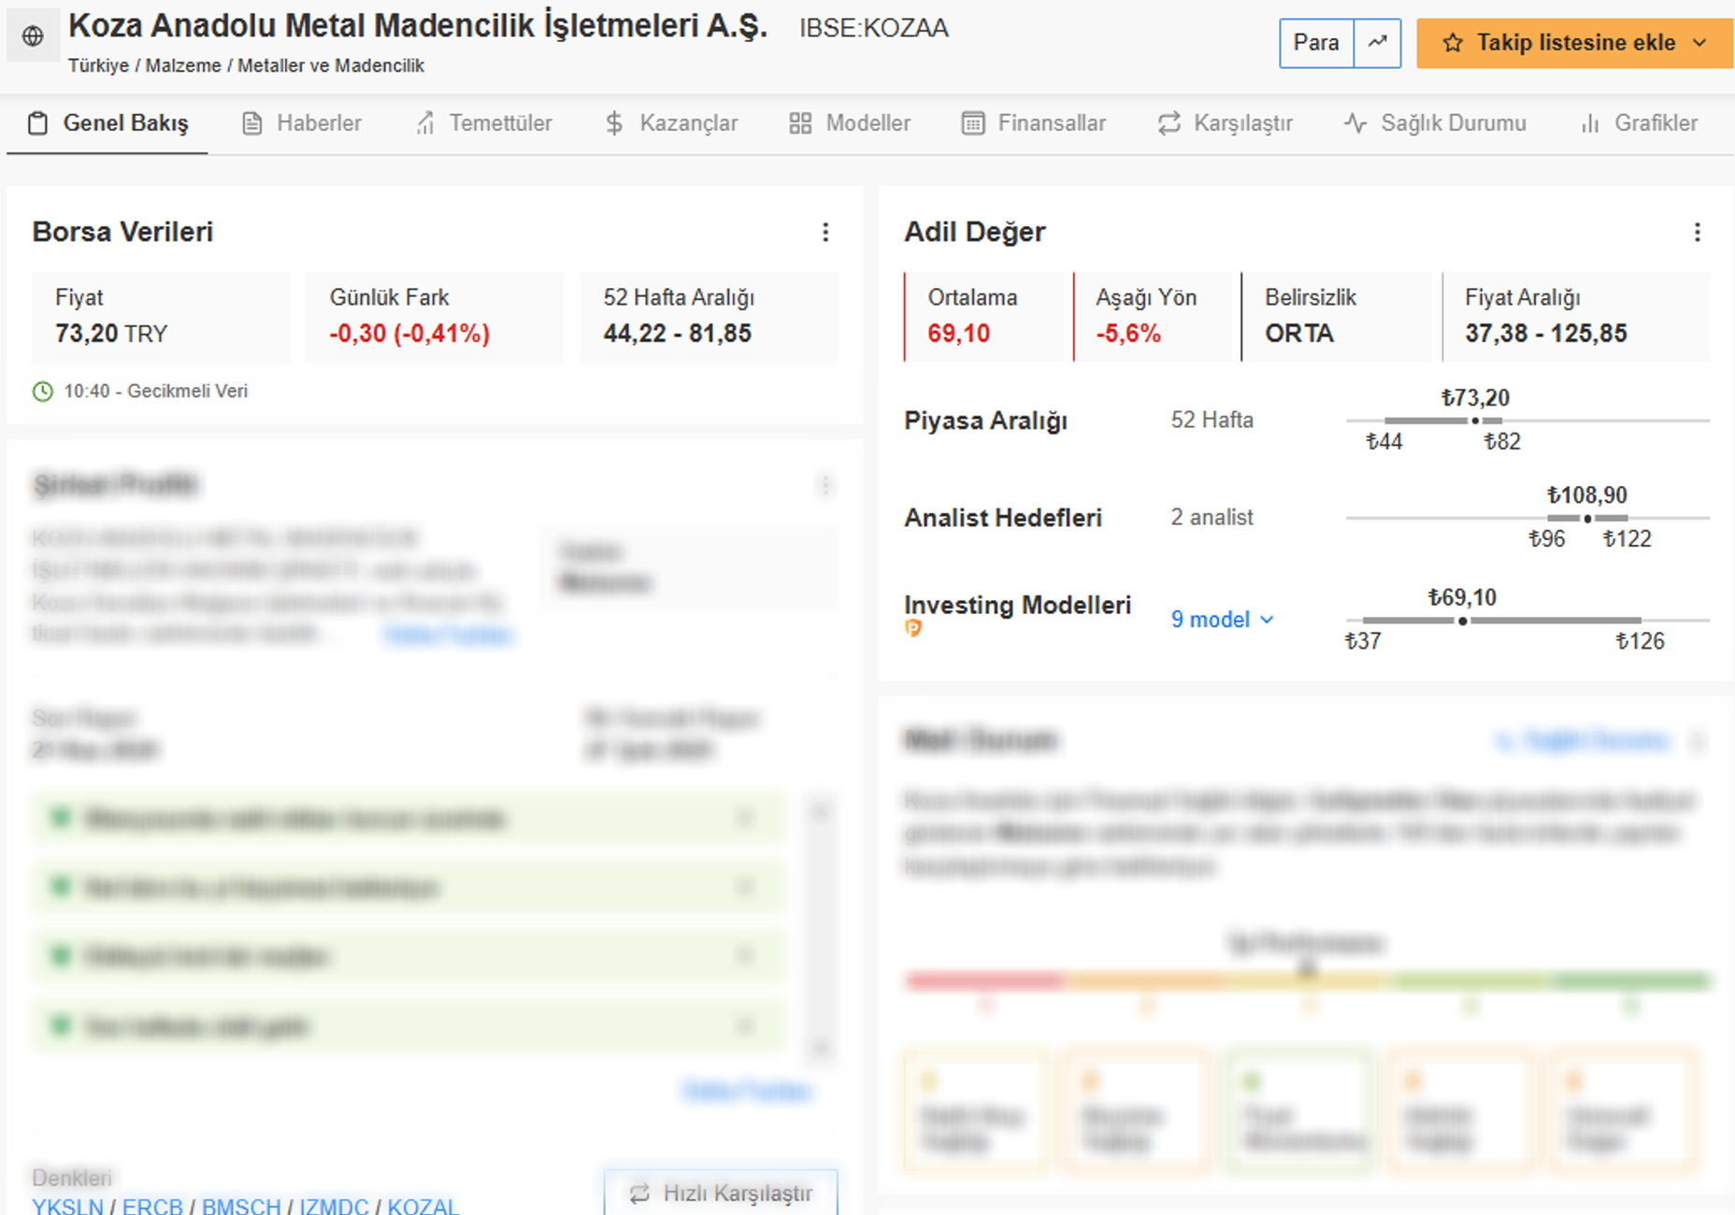1735x1215 pixels.
Task: Switch to the Haberler tab
Action: click(302, 123)
